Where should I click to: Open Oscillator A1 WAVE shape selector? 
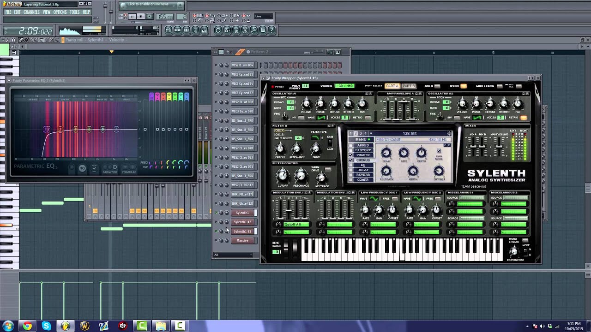coord(321,118)
